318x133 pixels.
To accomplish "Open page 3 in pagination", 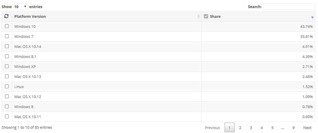I will pyautogui.click(x=251, y=128).
